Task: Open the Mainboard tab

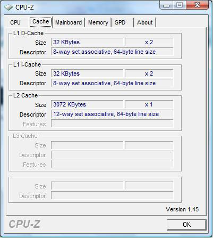Action: tap(69, 22)
